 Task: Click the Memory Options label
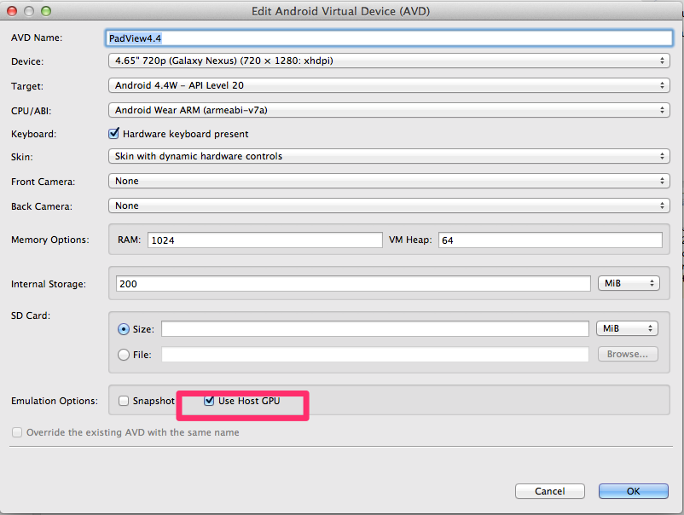[50, 240]
